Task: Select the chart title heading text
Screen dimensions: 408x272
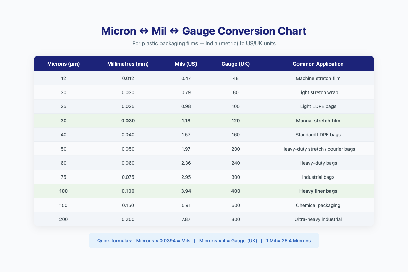Action: point(204,31)
